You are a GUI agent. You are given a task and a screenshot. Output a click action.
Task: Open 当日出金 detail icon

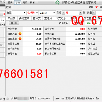20,39
